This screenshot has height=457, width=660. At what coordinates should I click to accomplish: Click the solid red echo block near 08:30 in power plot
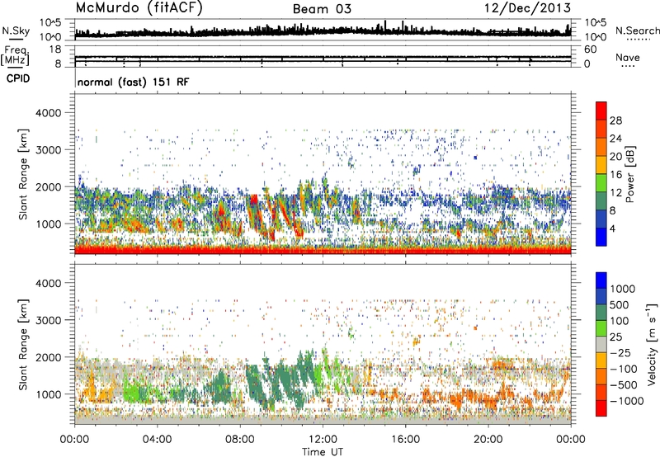tap(254, 200)
